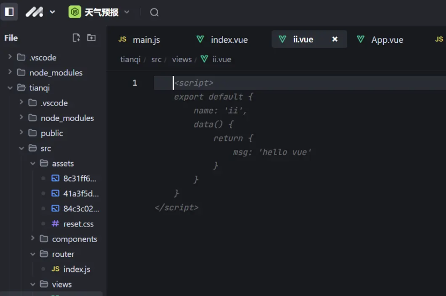The image size is (446, 296).
Task: Open the reset.css file
Action: tap(78, 224)
